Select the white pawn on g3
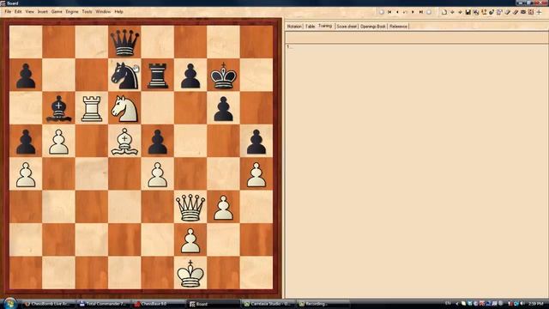This screenshot has height=309, width=549. click(223, 208)
